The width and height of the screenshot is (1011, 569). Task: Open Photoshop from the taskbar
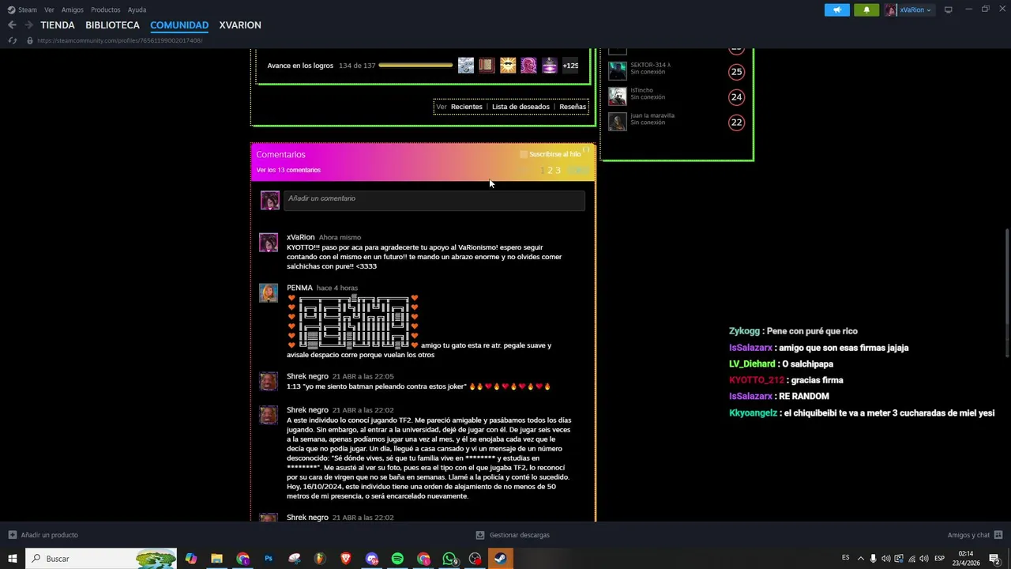click(269, 559)
